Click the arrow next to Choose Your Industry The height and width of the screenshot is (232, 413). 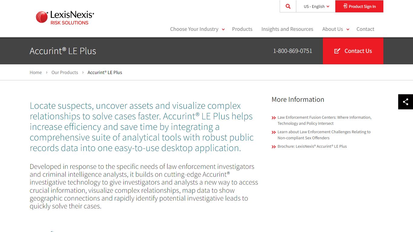[x=223, y=30]
